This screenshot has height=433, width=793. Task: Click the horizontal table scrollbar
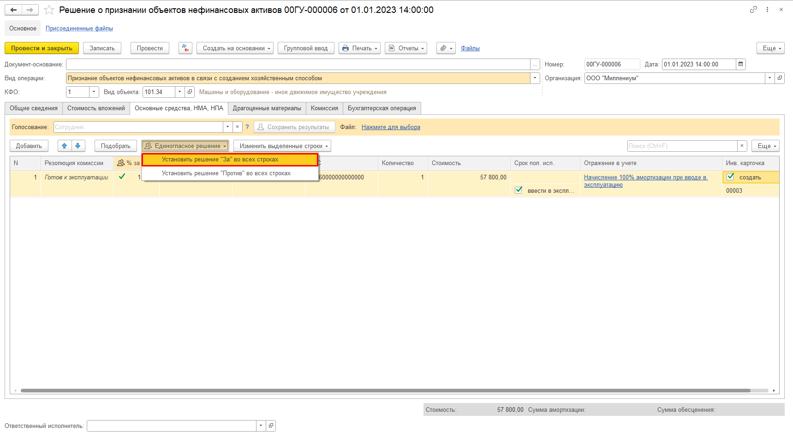pos(385,391)
